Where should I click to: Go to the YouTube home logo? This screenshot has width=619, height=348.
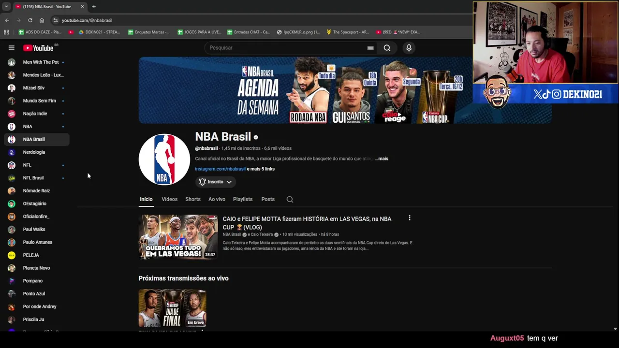[x=38, y=48]
